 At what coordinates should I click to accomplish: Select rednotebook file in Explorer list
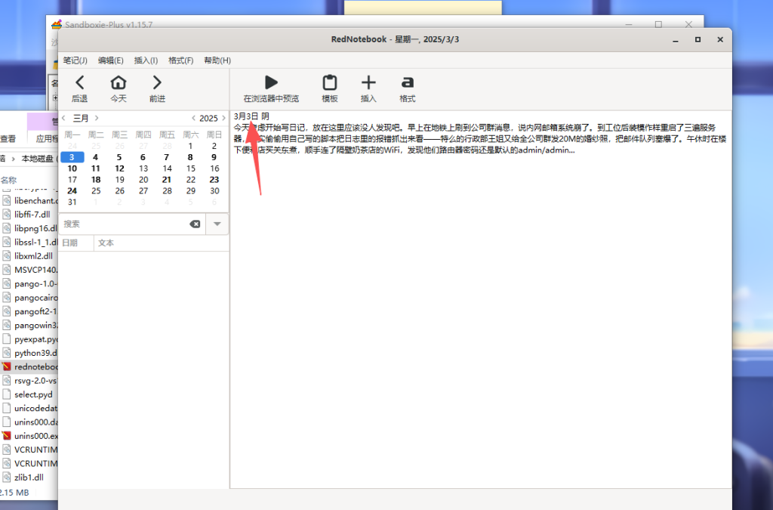(35, 366)
